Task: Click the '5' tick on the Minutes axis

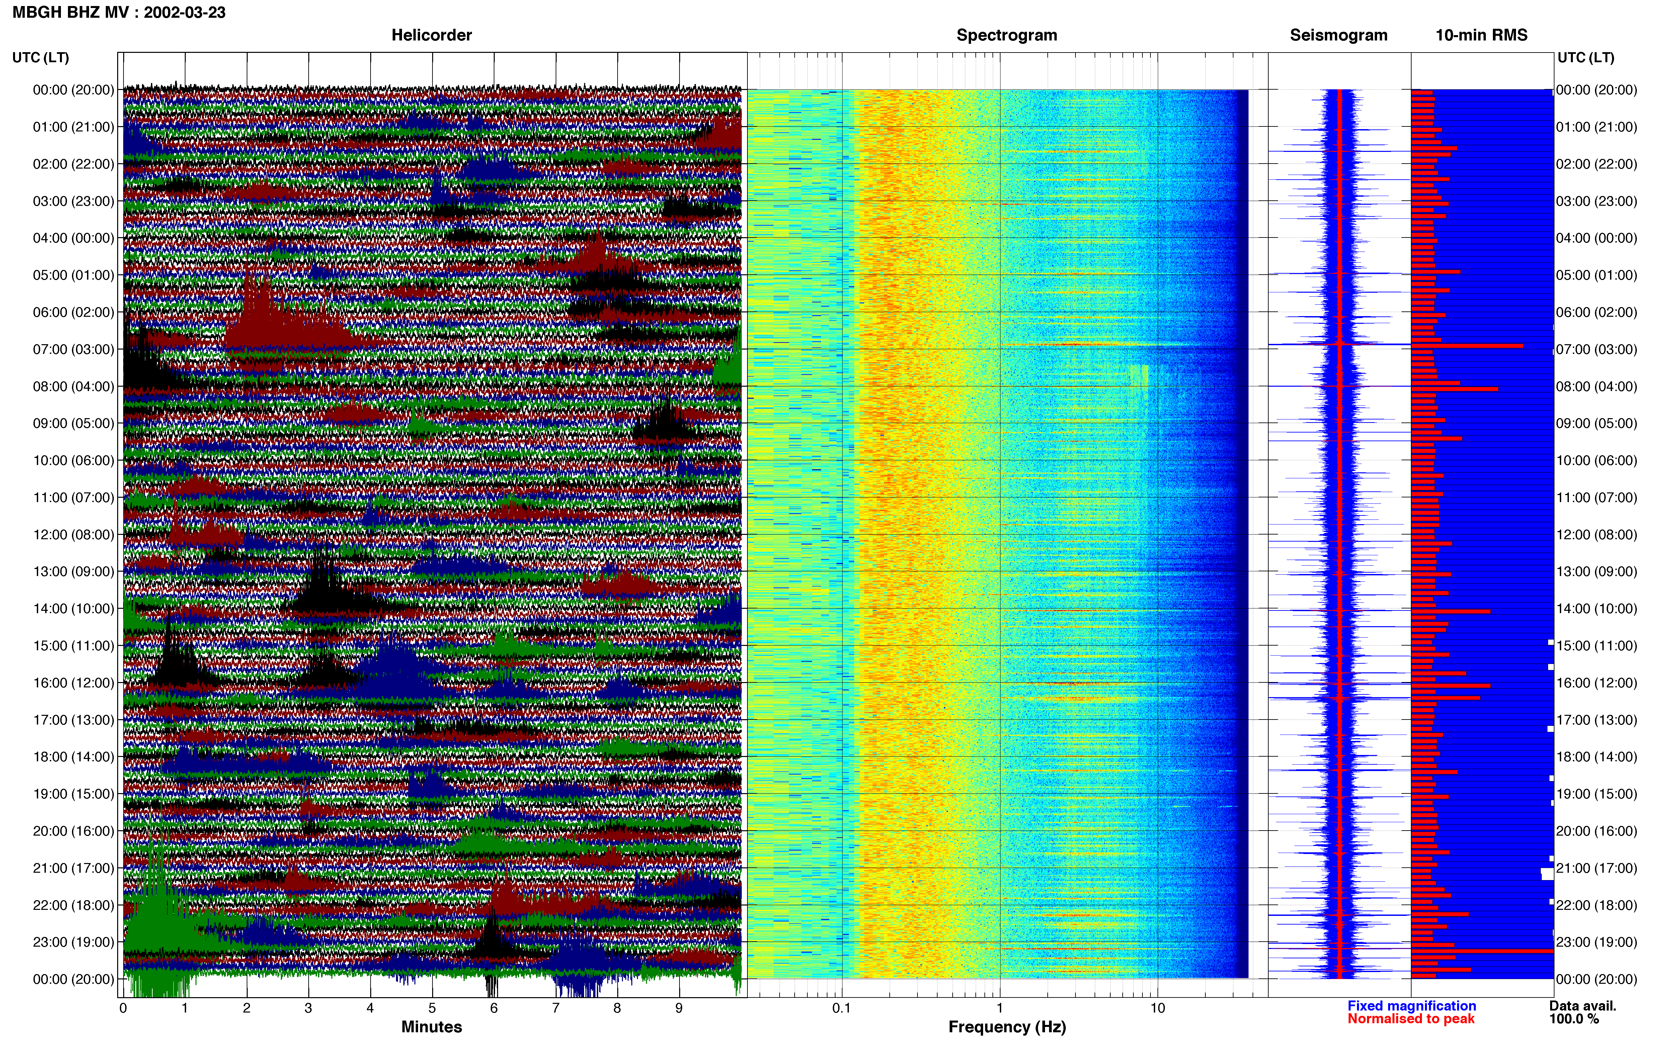Action: coord(432,1008)
